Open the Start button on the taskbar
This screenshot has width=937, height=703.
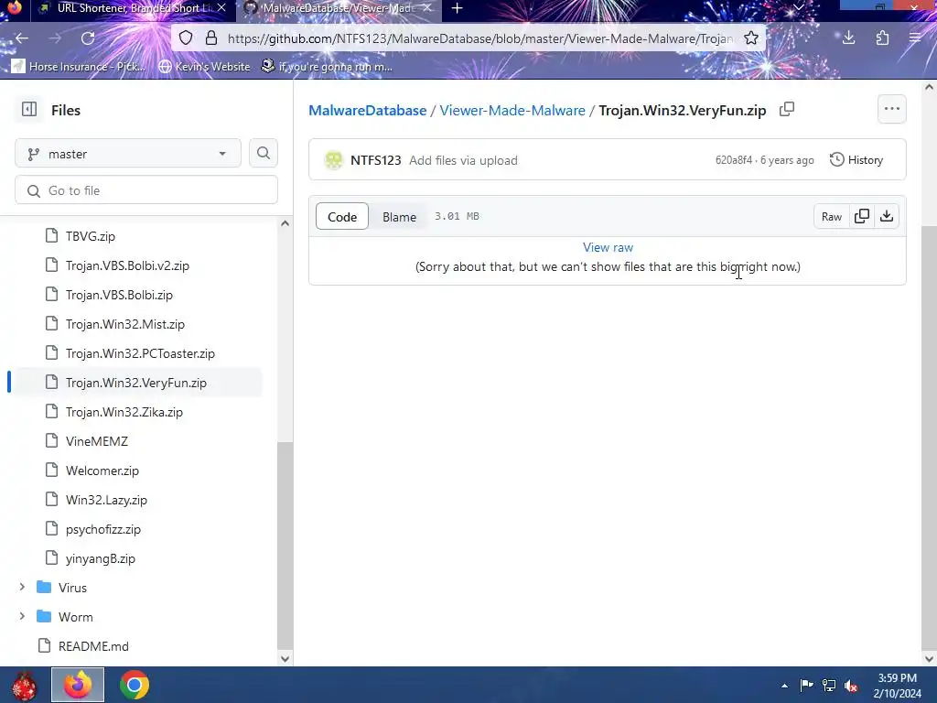point(24,685)
